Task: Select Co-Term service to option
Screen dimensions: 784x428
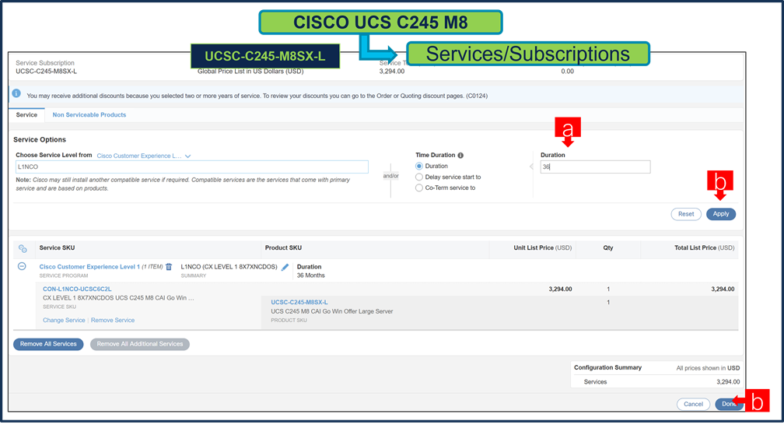Action: 419,188
